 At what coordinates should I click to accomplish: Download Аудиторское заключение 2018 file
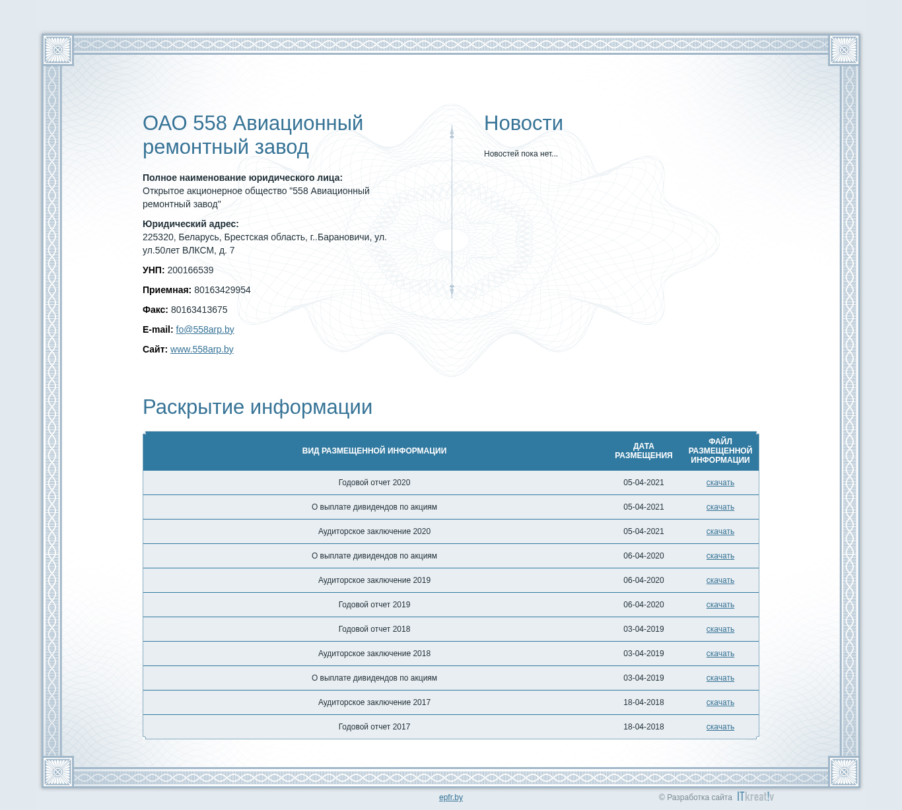click(720, 654)
